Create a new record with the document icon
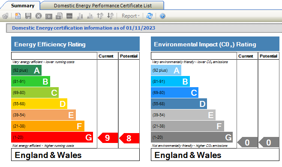Screen dimensions: 282x167 coord(18,16)
